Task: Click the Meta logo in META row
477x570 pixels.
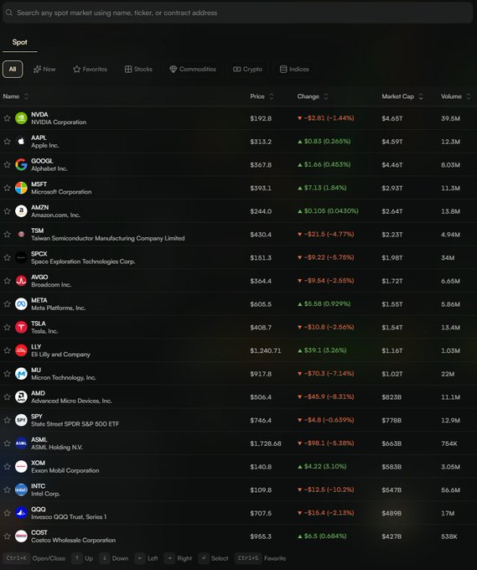Action: [21, 304]
